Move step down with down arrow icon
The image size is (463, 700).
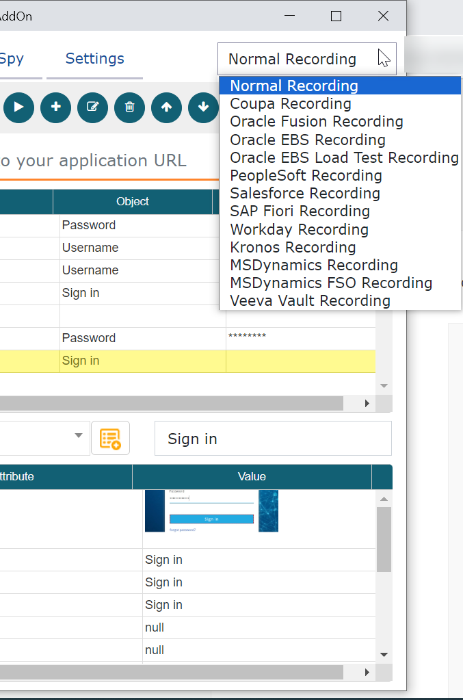(203, 107)
